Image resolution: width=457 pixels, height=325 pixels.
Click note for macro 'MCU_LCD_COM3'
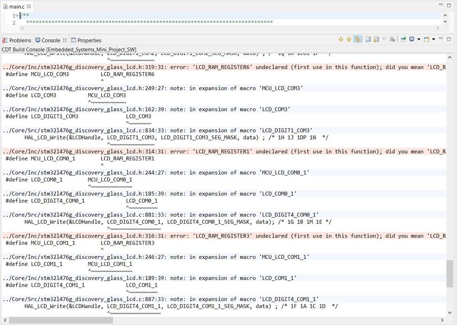click(x=153, y=88)
